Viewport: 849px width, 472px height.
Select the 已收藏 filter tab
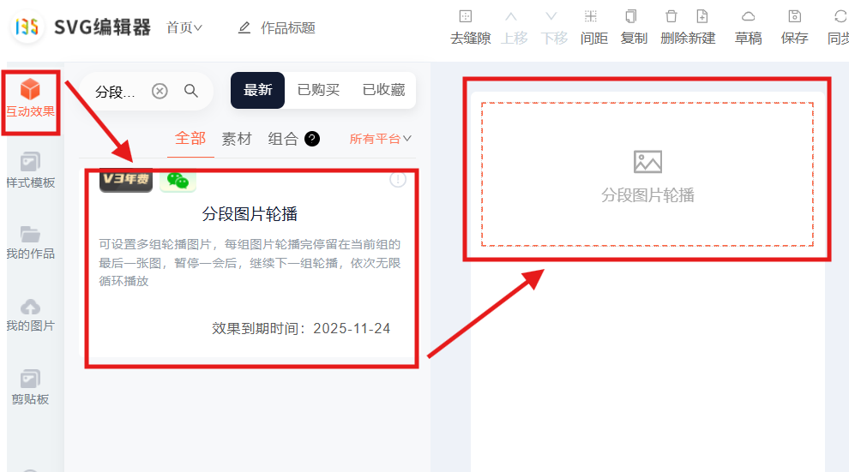[383, 90]
